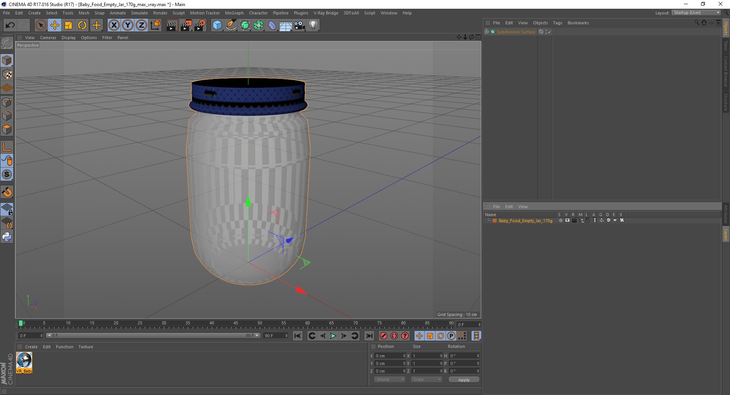Select the Rotate tool
The image size is (730, 395).
[82, 25]
